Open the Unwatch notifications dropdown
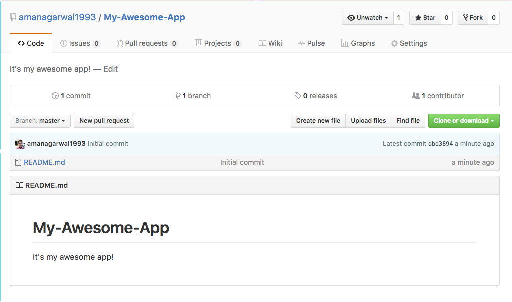The width and height of the screenshot is (512, 302). coord(368,18)
